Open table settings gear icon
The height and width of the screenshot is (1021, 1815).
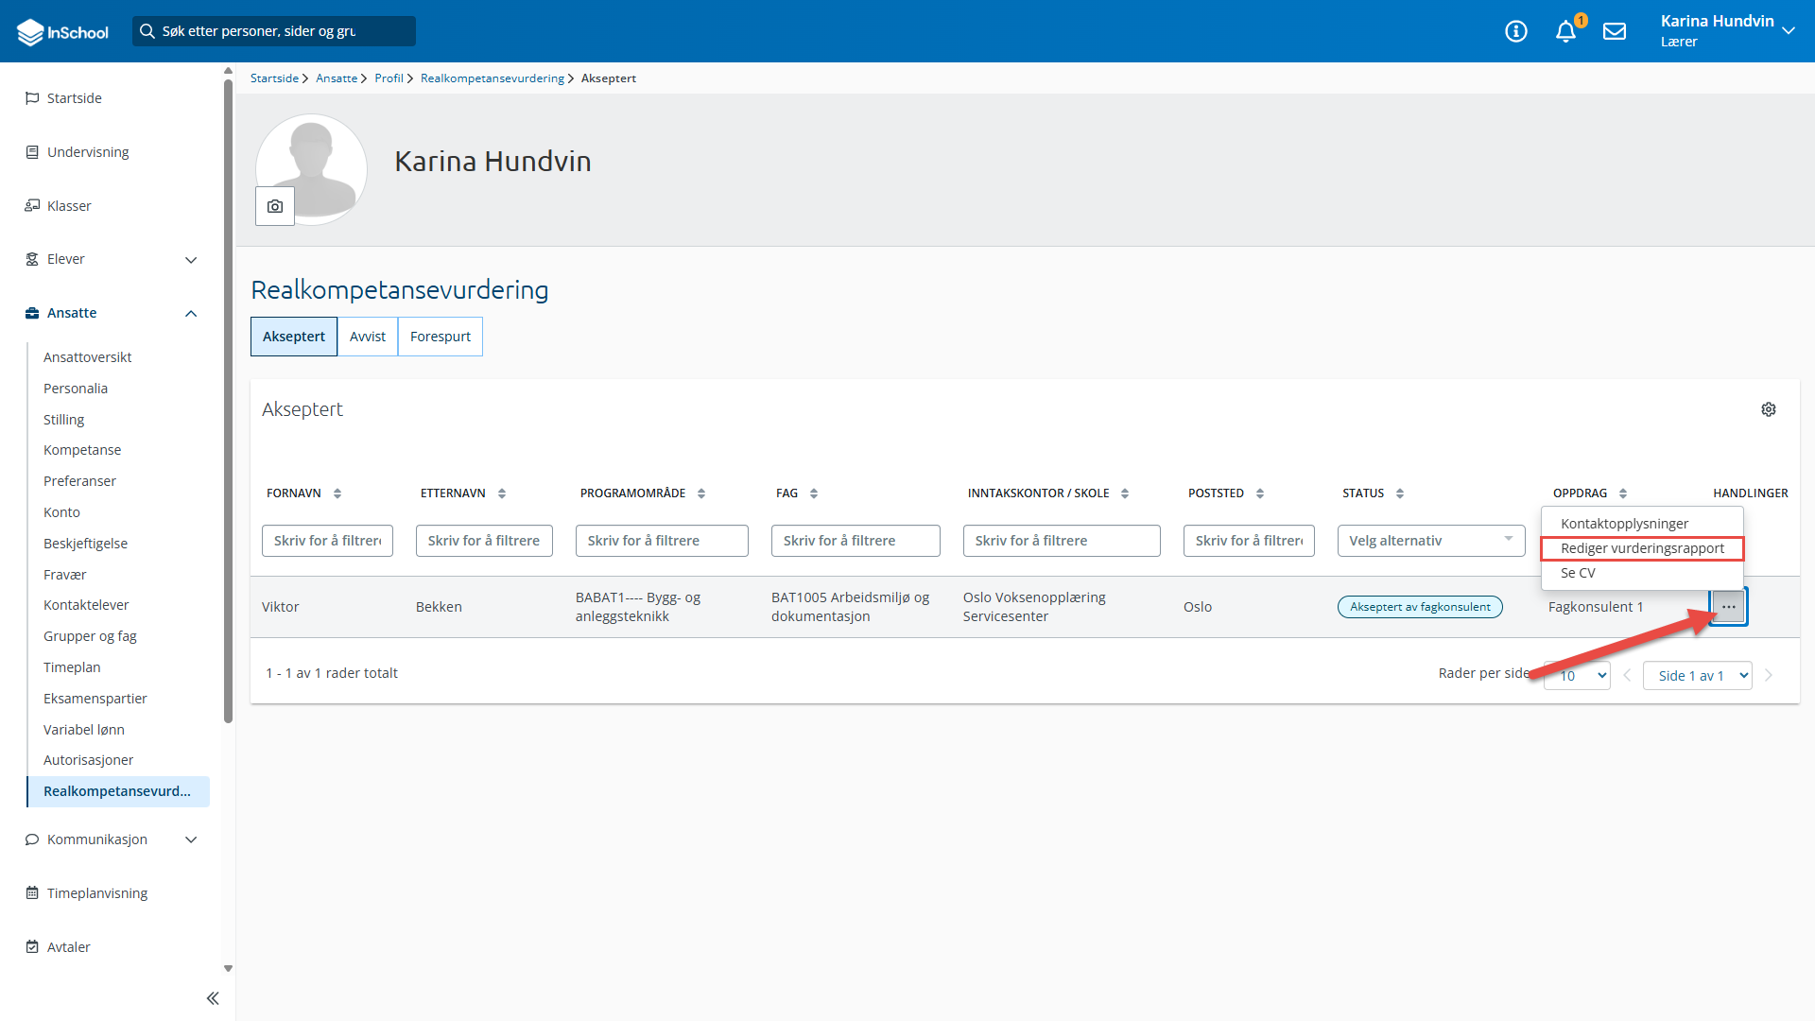[1769, 409]
